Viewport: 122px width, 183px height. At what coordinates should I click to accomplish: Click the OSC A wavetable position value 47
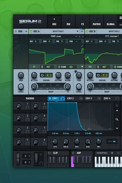click(x=34, y=67)
